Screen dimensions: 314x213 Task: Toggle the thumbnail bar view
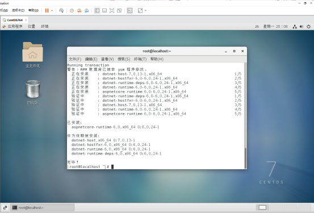click(104, 11)
